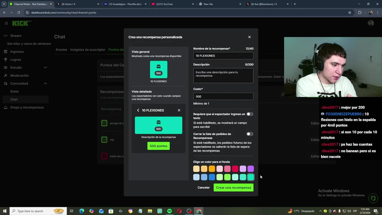Select the bright lime green color
Viewport: 382px width, 215px height.
click(227, 177)
